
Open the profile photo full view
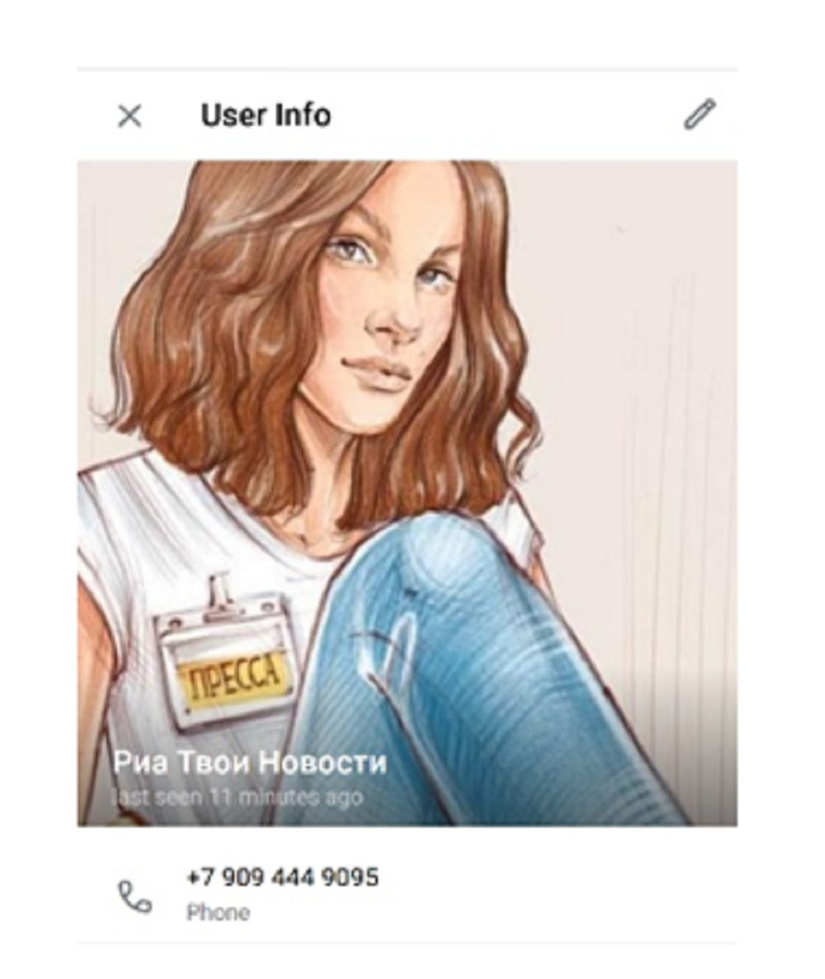[x=408, y=493]
